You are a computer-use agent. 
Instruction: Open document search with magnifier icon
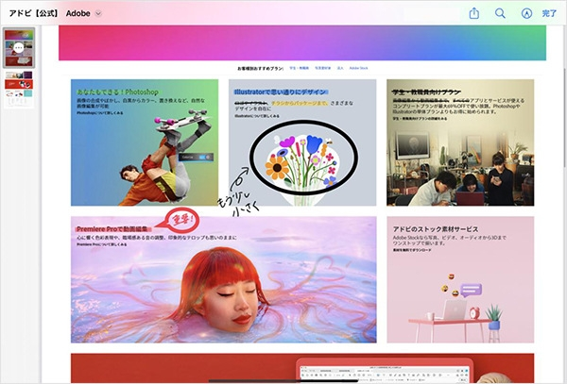(x=500, y=13)
